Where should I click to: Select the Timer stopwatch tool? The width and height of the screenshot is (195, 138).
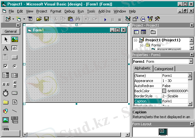point(5,93)
